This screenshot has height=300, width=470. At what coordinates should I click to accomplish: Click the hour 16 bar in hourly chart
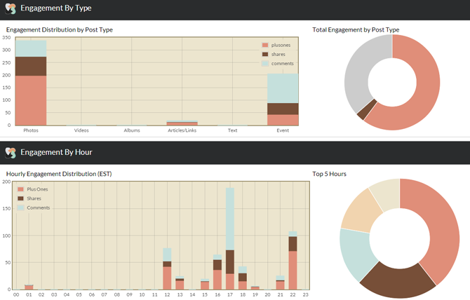217,272
